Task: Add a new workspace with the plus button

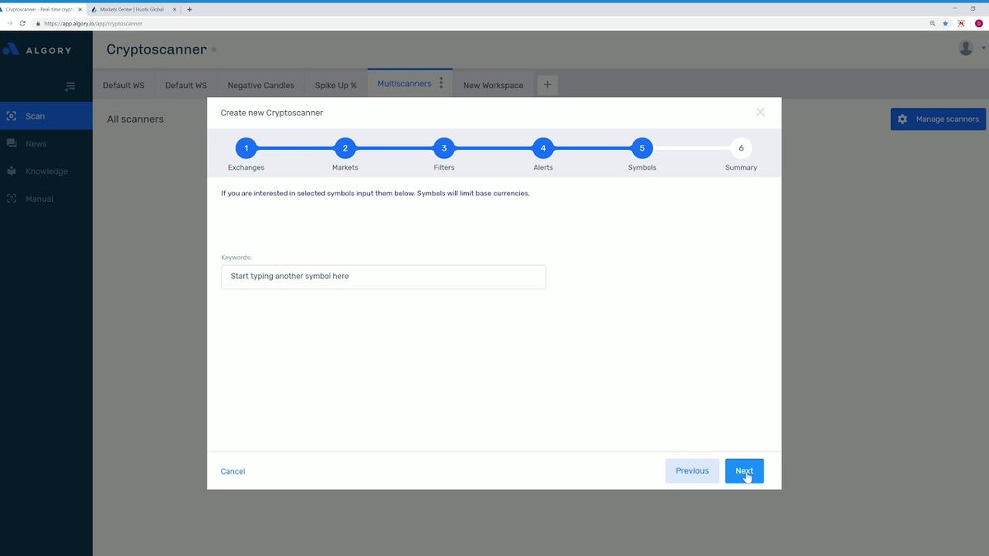Action: click(x=547, y=84)
